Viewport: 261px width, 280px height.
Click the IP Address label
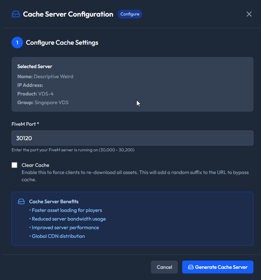[x=30, y=85]
